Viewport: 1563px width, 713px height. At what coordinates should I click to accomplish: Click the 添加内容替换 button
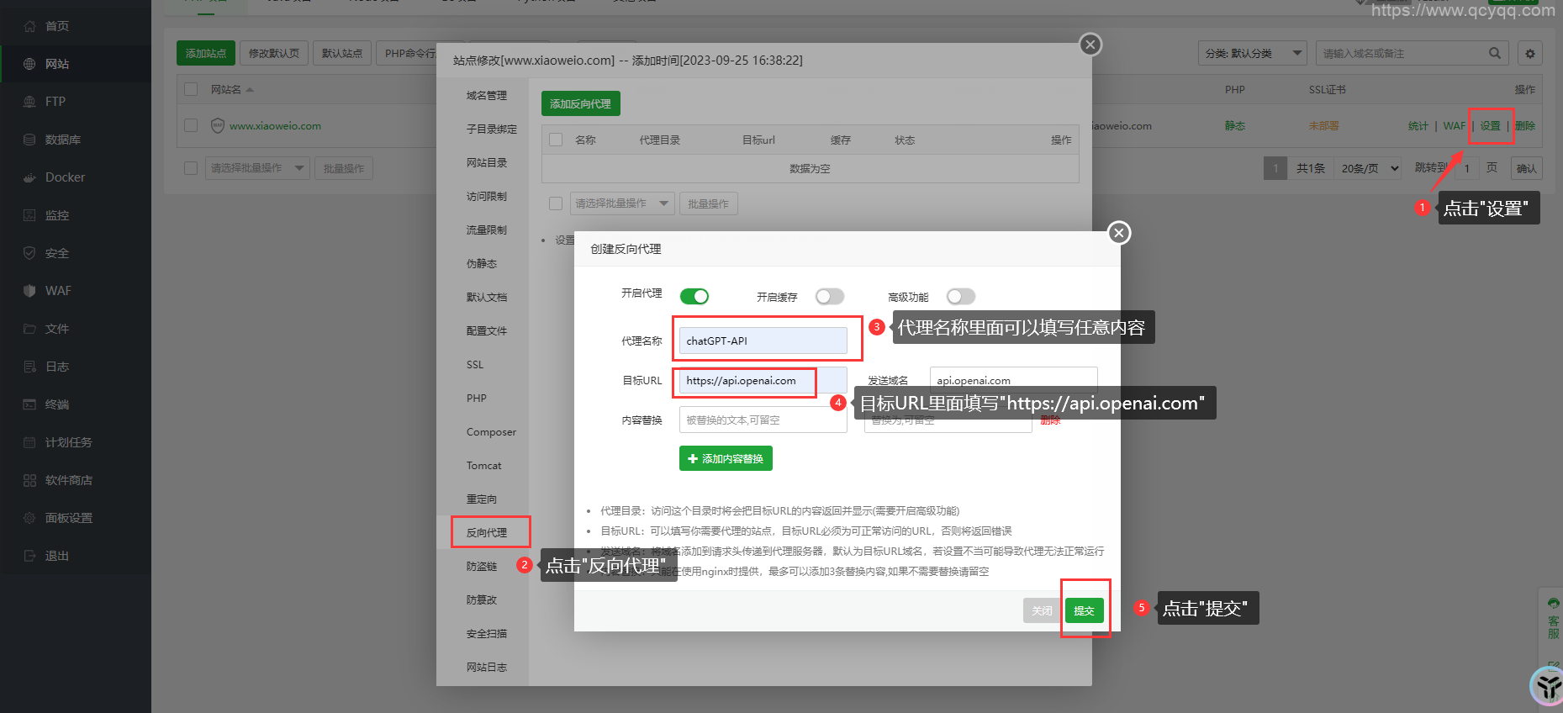[726, 458]
